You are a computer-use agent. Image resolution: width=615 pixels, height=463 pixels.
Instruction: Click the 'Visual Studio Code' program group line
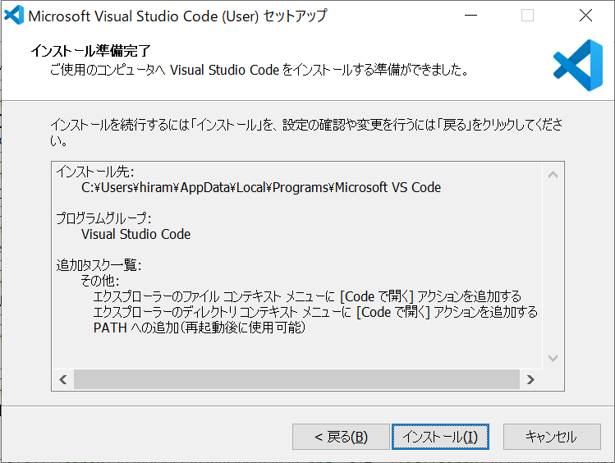point(135,235)
